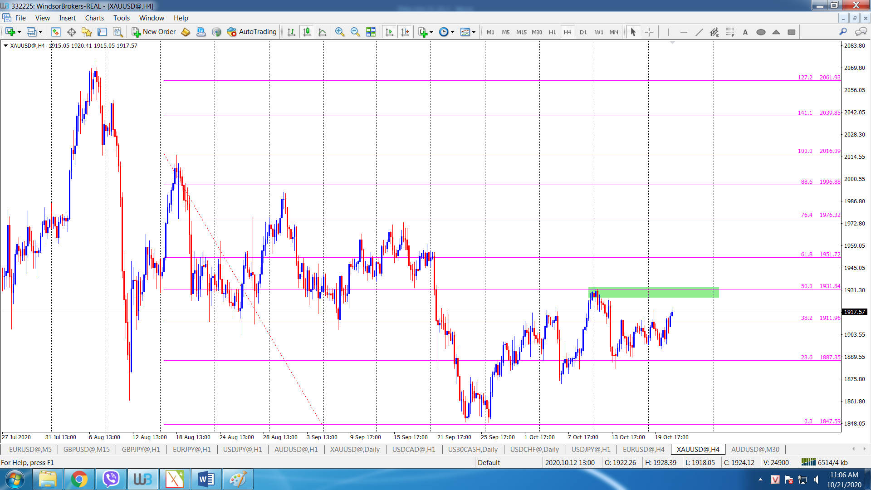Open the File menu
871x490 pixels.
pyautogui.click(x=20, y=18)
